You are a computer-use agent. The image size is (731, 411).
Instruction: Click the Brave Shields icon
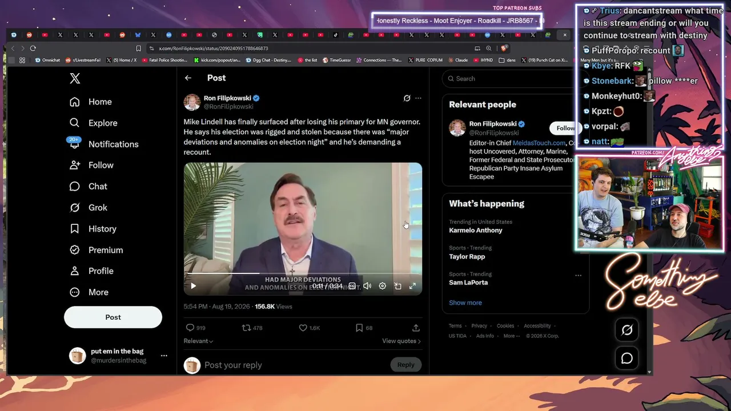(504, 49)
